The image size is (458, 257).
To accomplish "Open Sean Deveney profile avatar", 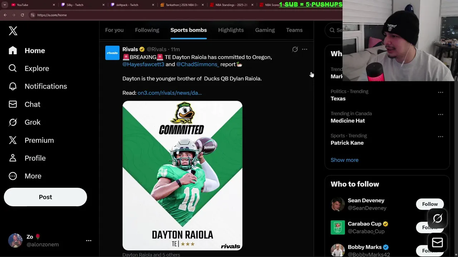I will tap(338, 204).
